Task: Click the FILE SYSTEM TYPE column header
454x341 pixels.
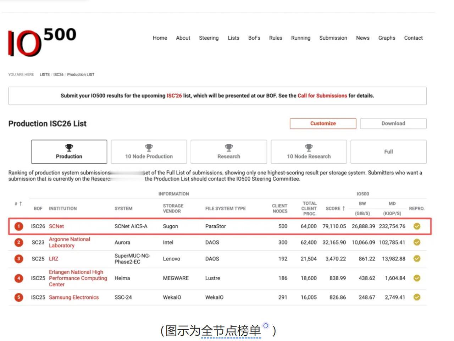Action: click(226, 209)
